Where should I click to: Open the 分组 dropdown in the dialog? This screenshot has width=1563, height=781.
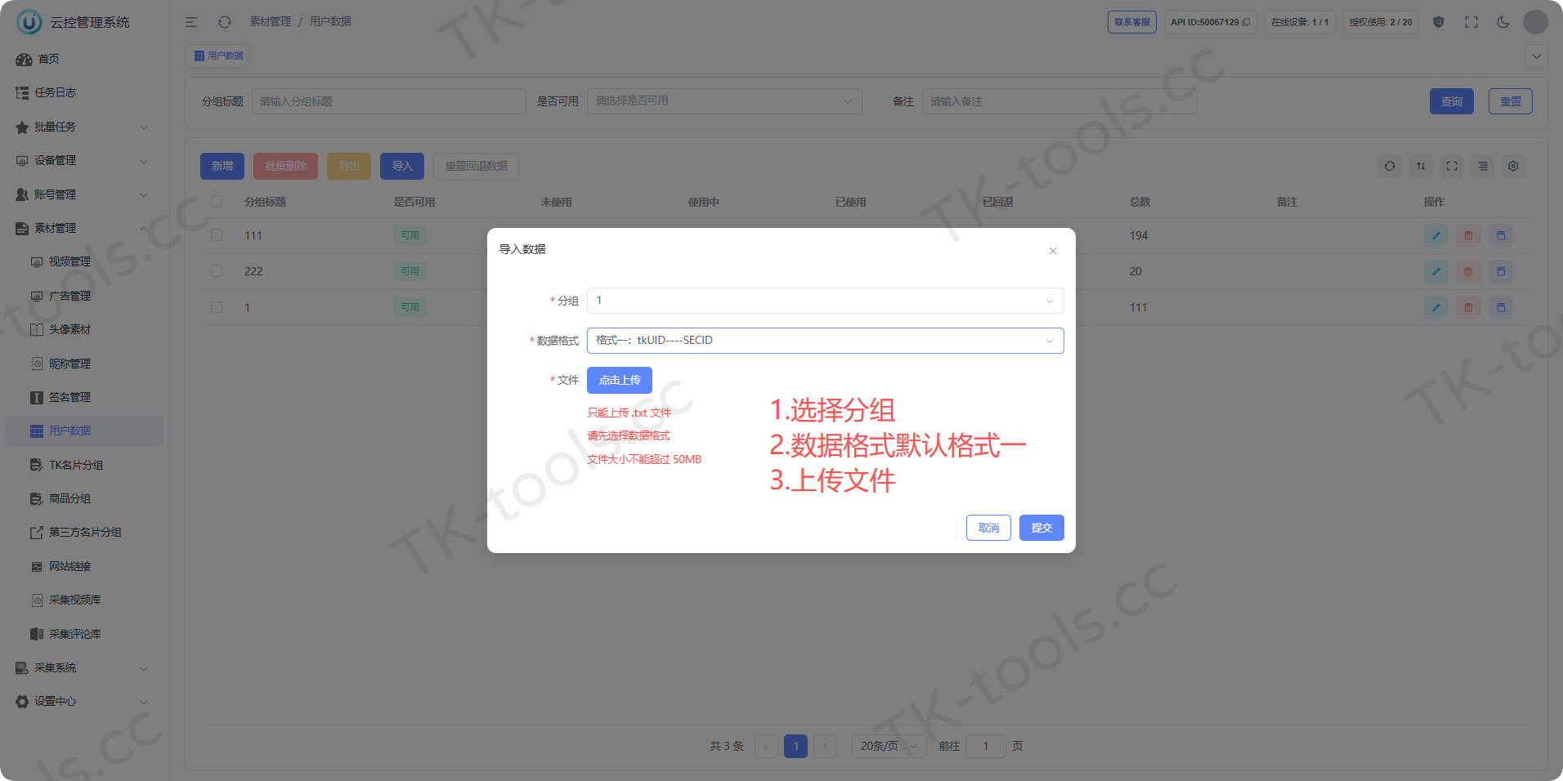pos(825,301)
